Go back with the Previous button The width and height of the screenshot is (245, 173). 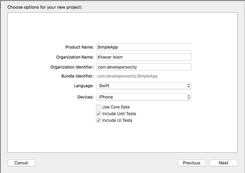pyautogui.click(x=191, y=163)
